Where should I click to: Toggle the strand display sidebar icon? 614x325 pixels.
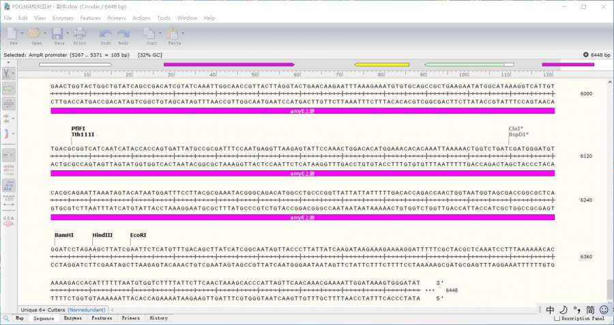tap(9, 155)
